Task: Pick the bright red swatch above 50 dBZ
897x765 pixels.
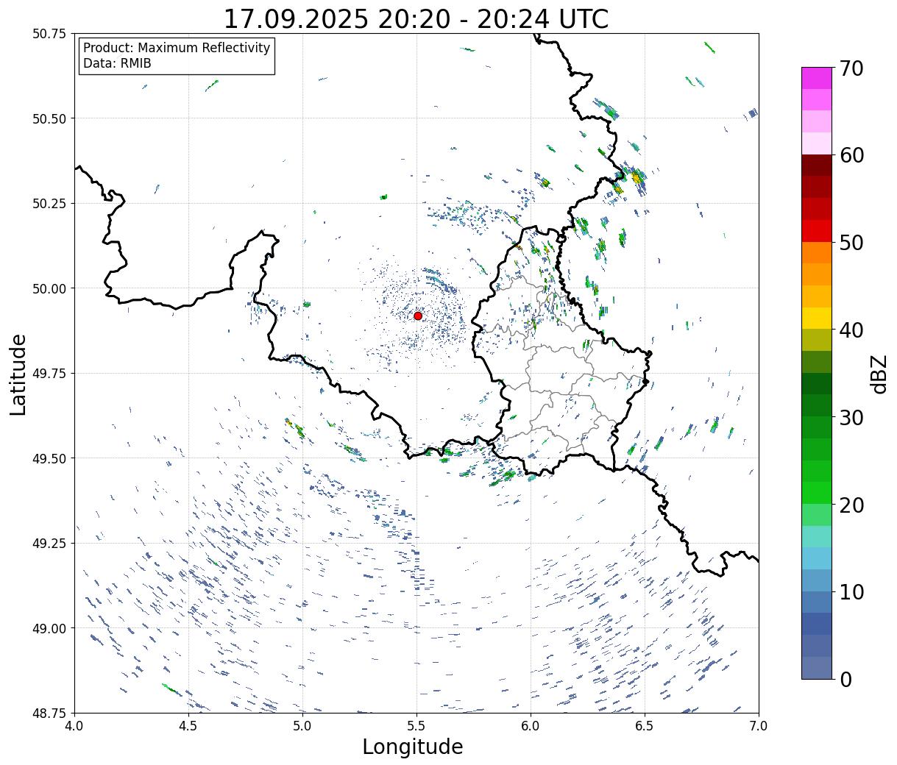Action: [x=817, y=231]
